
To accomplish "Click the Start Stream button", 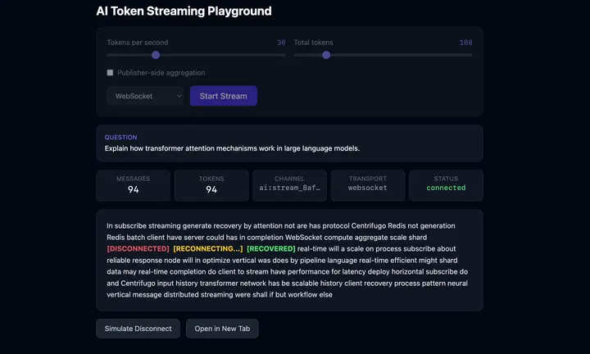I will pyautogui.click(x=224, y=96).
